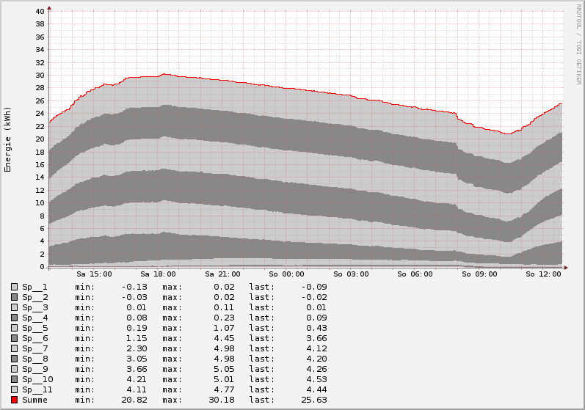Click the RRDTOOL / TOBI OETIKER watermark
This screenshot has height=410, width=585.
point(578,45)
